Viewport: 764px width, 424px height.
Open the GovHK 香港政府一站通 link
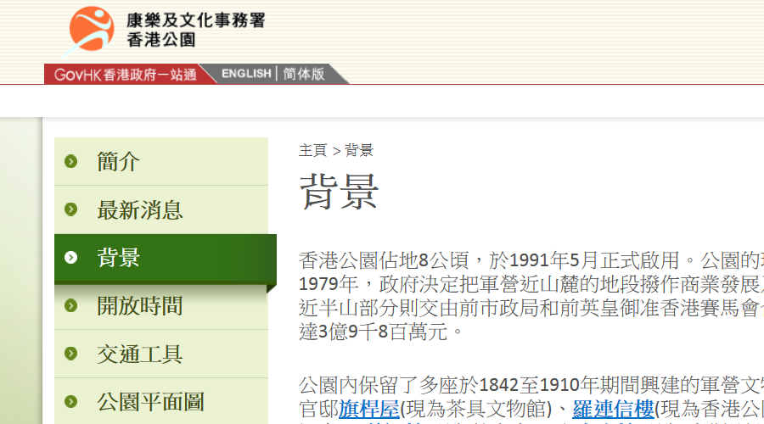tap(125, 75)
